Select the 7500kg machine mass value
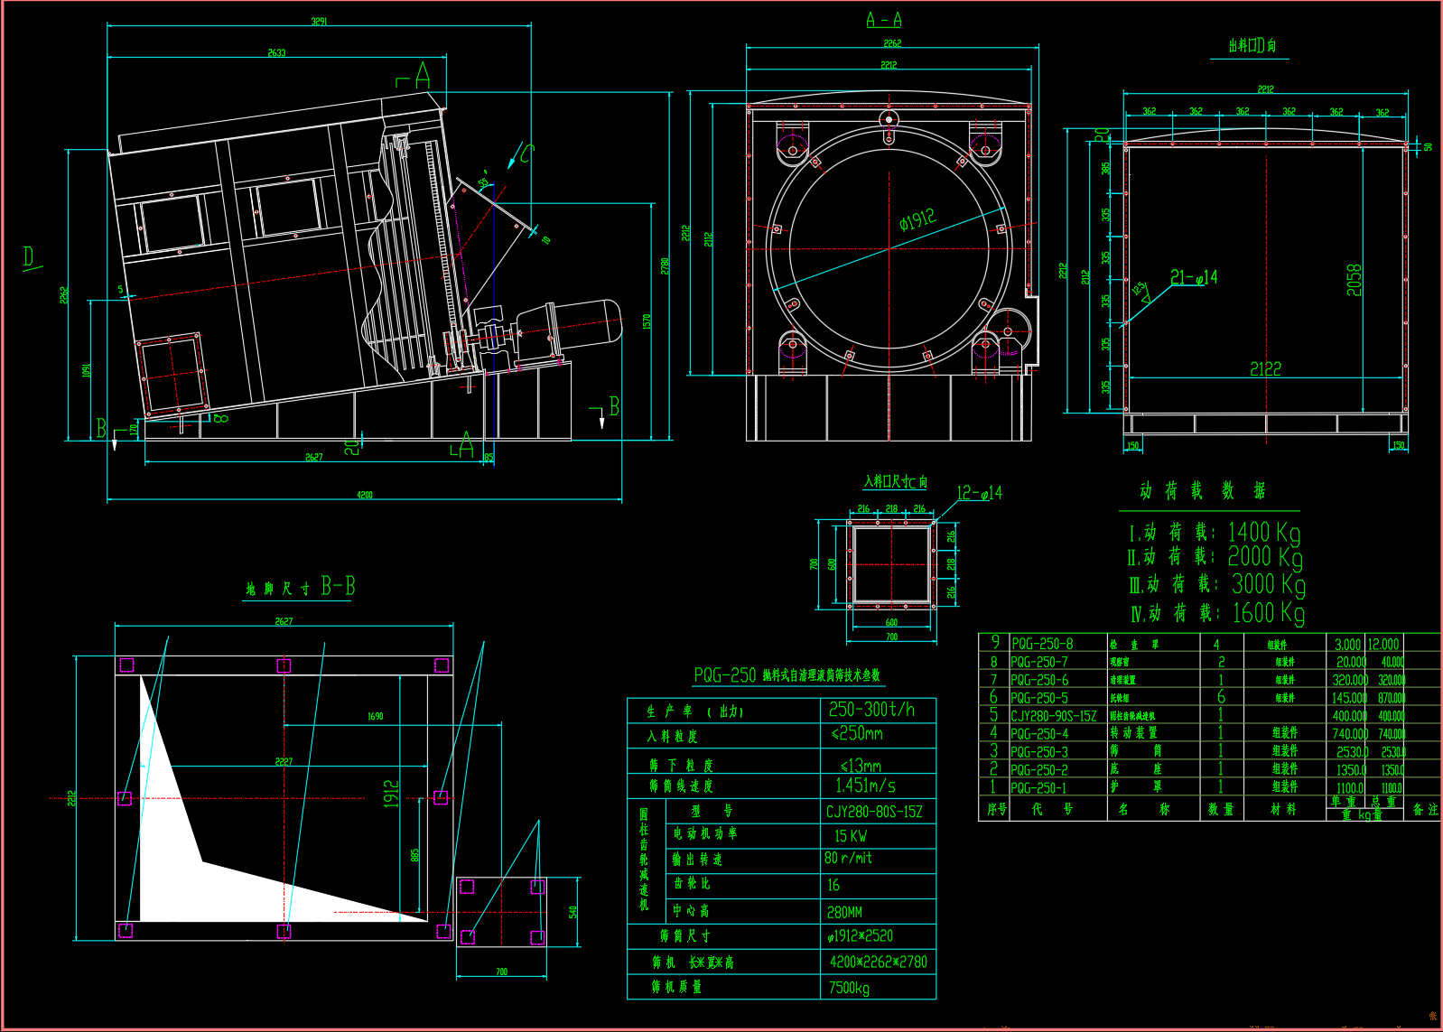Screen dimensions: 1443x1032 pyautogui.click(x=849, y=988)
